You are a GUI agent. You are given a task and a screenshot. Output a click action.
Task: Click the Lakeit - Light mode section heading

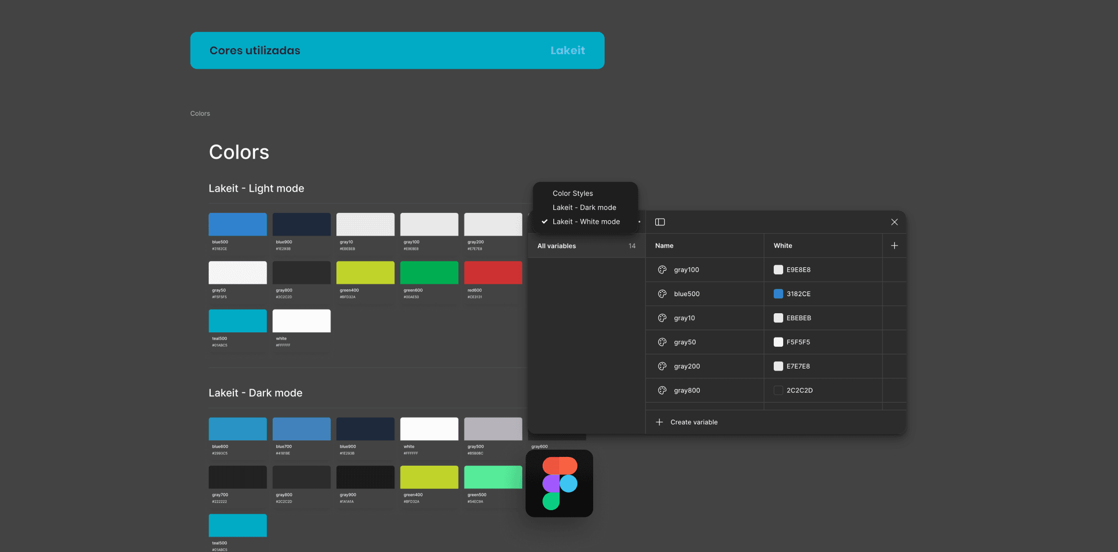point(256,189)
